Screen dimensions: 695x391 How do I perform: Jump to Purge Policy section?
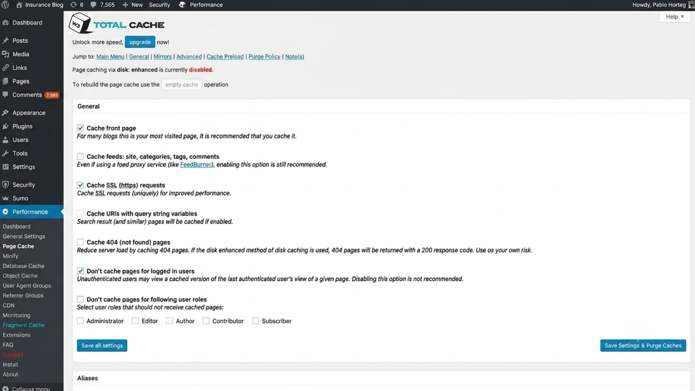pos(264,57)
